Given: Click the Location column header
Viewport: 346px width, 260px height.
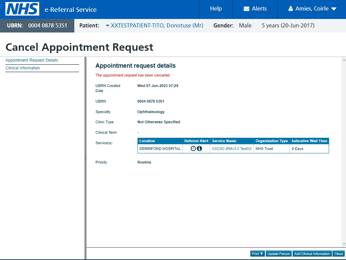Looking at the screenshot, I should click(x=160, y=141).
